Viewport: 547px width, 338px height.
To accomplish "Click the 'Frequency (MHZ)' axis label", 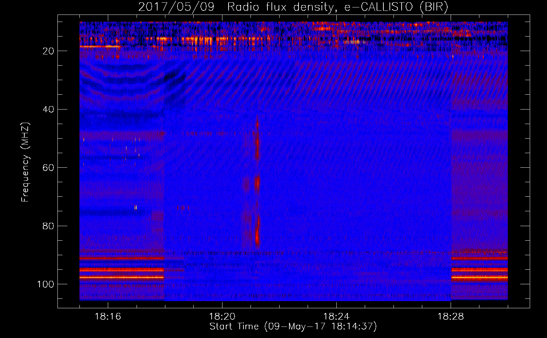I will click(25, 162).
